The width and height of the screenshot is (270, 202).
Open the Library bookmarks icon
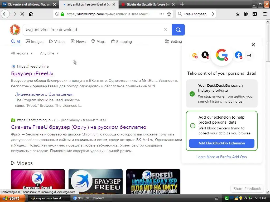[x=246, y=14]
